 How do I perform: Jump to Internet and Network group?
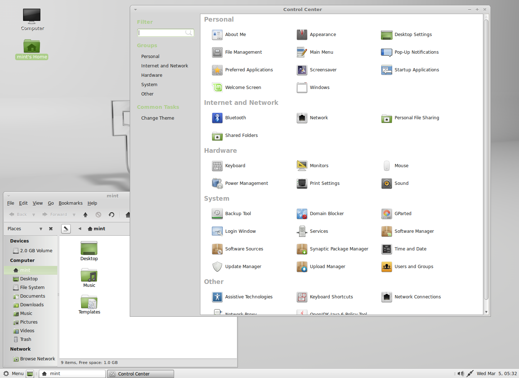pos(165,66)
